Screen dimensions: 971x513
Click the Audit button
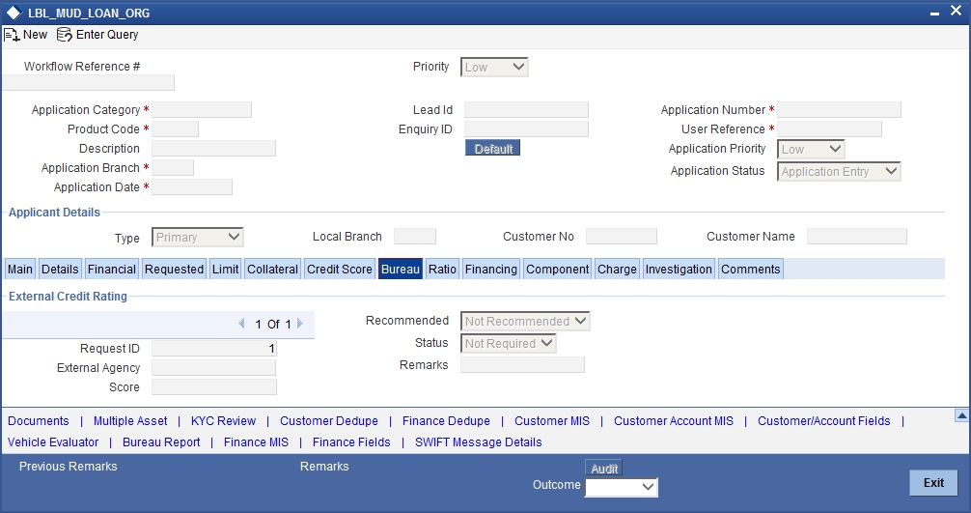604,469
